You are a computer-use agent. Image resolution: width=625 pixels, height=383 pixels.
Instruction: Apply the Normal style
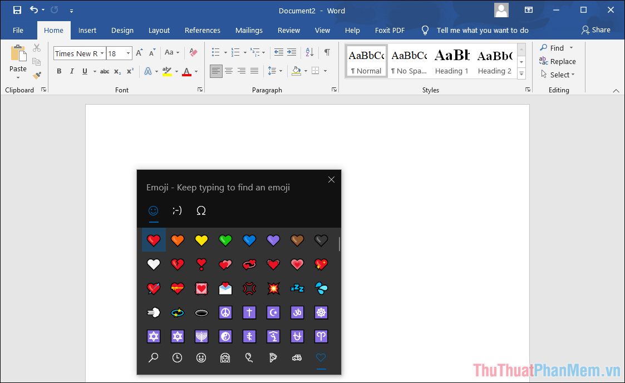[366, 61]
